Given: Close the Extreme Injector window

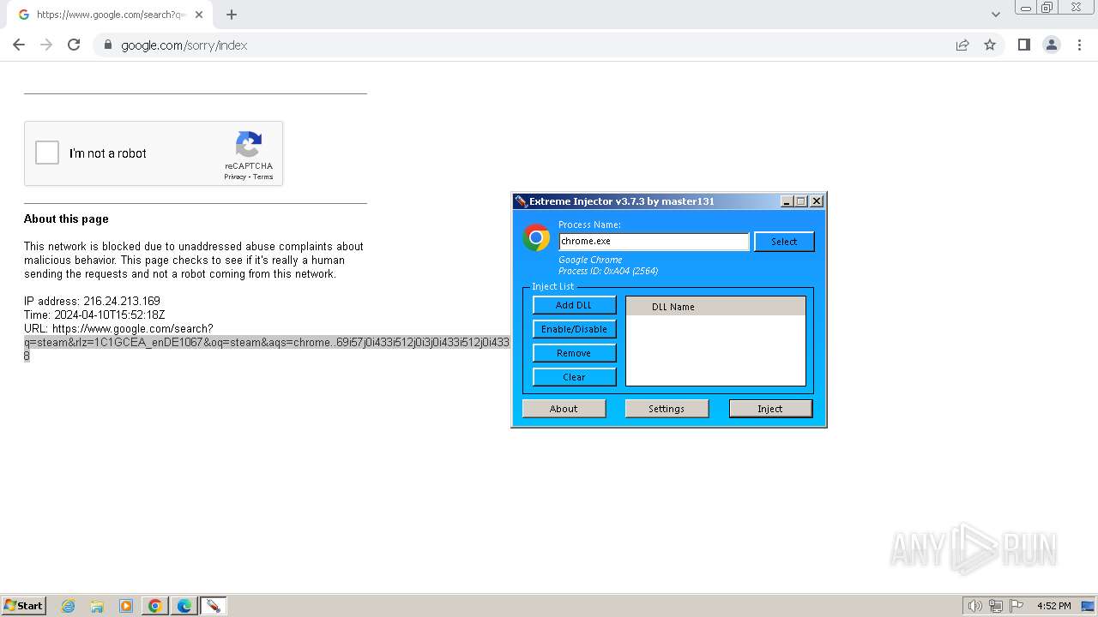Looking at the screenshot, I should click(817, 201).
